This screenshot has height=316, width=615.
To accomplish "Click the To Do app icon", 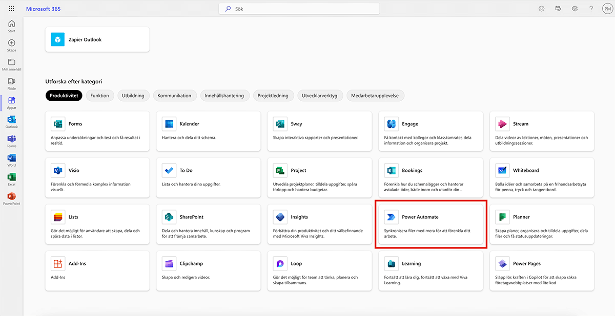I will [x=169, y=170].
